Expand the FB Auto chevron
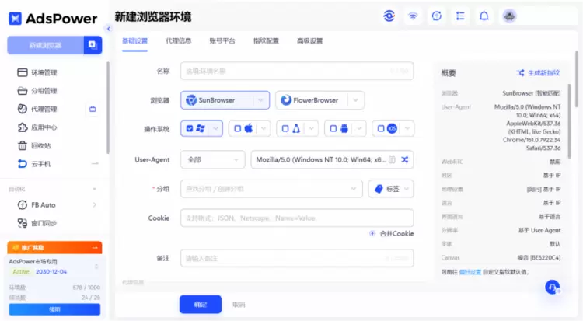The height and width of the screenshot is (321, 583). (x=94, y=204)
